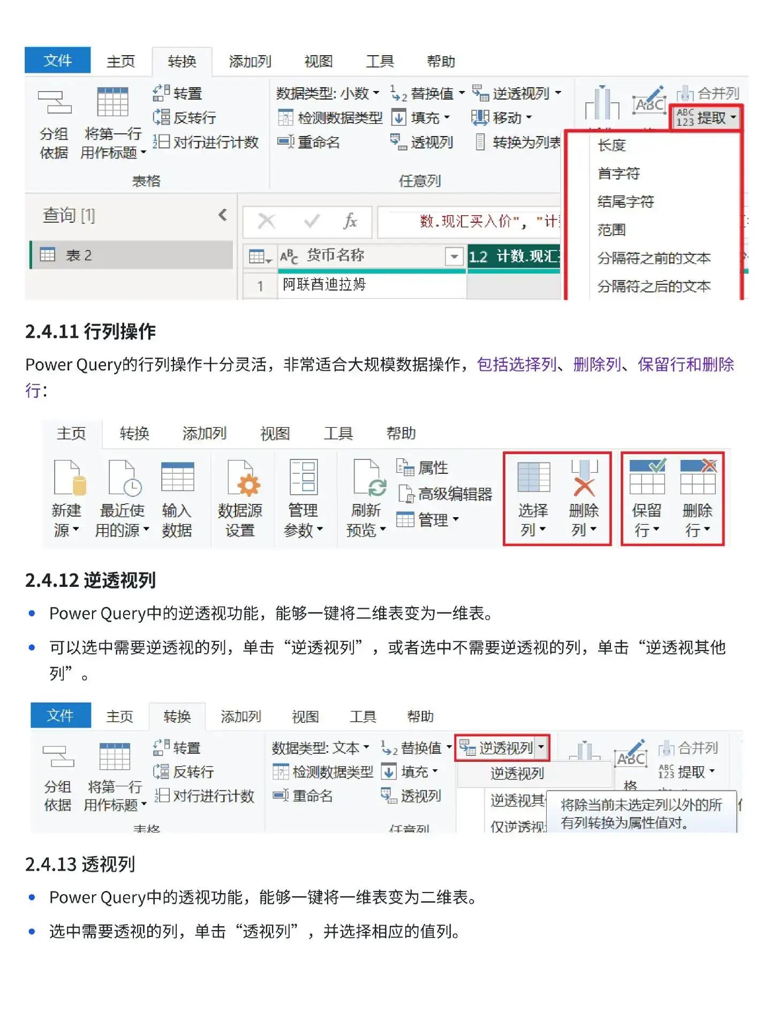Click 转换为列表 in the top ribbon
The width and height of the screenshot is (771, 1028).
point(517,142)
